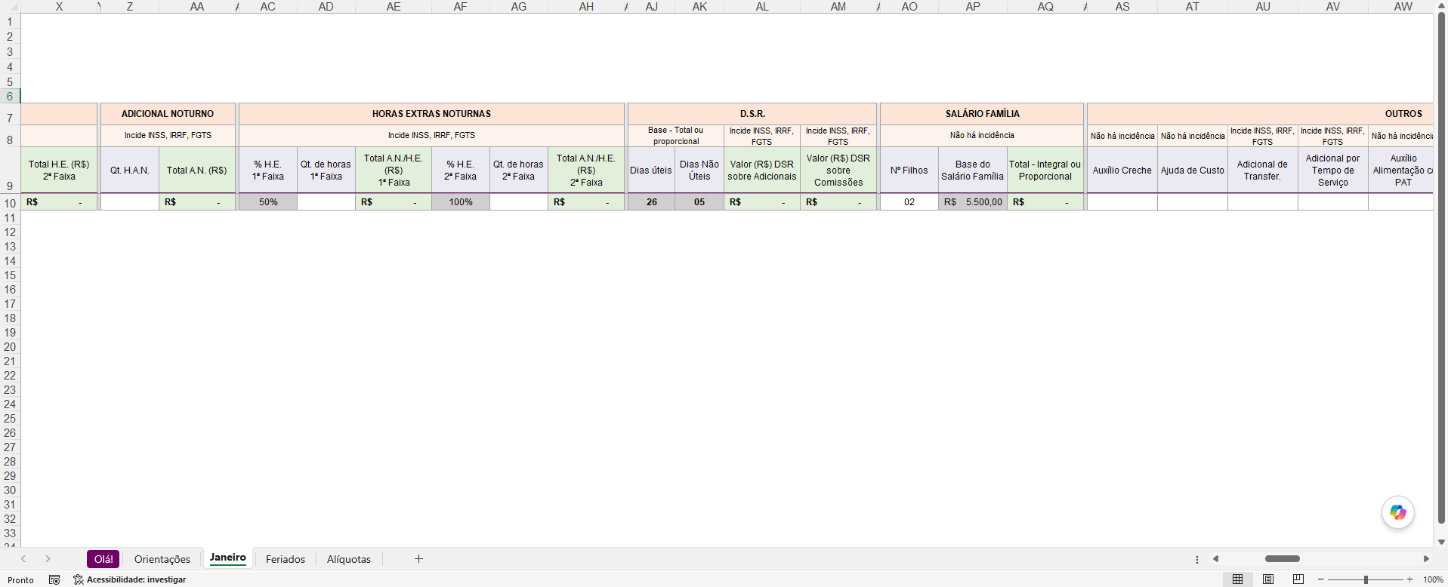Switch to Page Layout view
Image resolution: width=1448 pixels, height=587 pixels.
coord(1268,579)
